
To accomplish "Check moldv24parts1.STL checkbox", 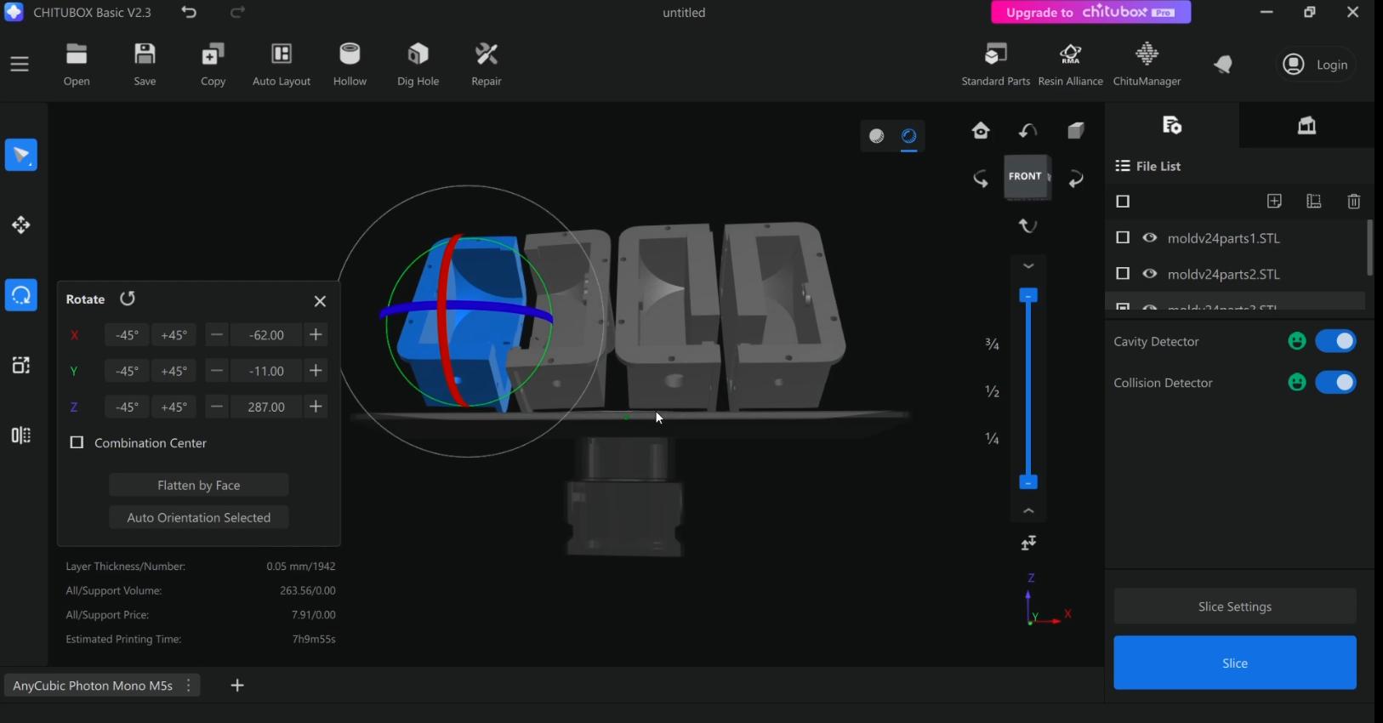I will click(x=1123, y=237).
